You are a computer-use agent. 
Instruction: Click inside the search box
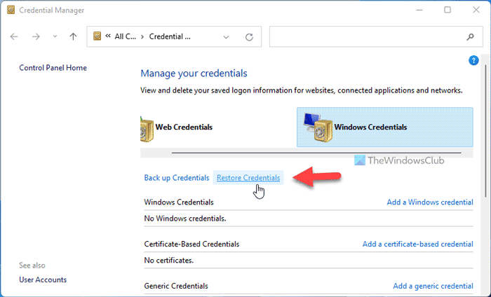(365, 36)
